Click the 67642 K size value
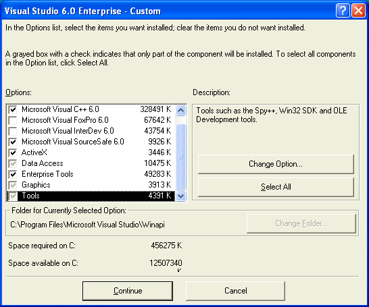This screenshot has width=369, height=307. coord(157,120)
